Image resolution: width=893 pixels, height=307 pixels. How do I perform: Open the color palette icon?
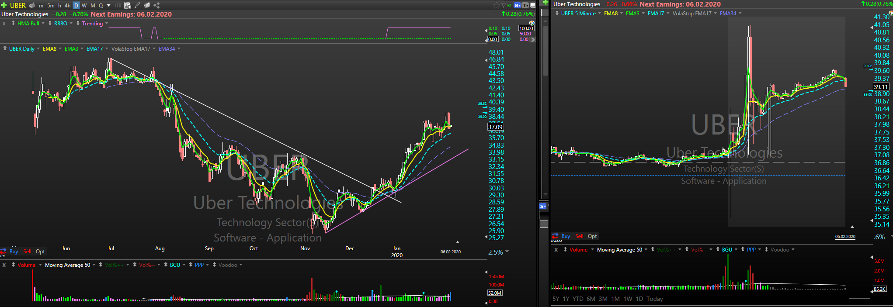click(x=532, y=23)
